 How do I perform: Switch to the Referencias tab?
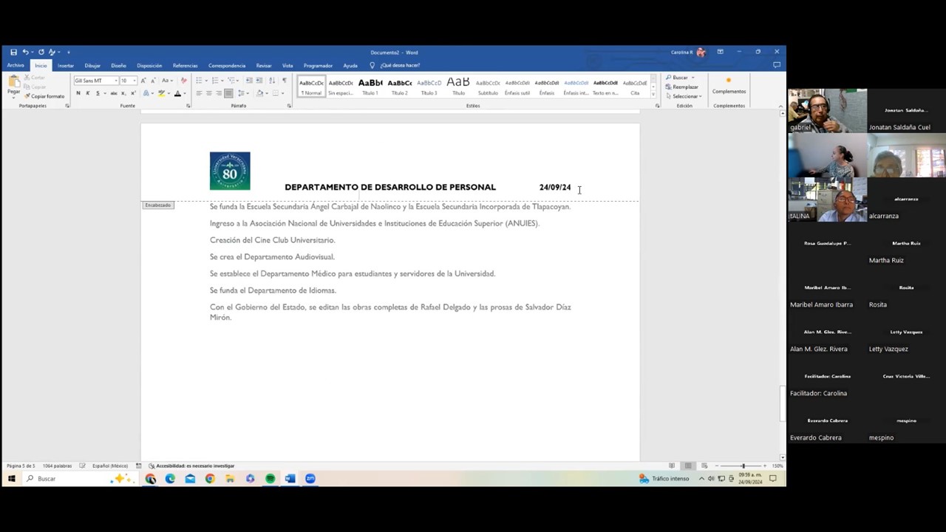click(x=185, y=66)
